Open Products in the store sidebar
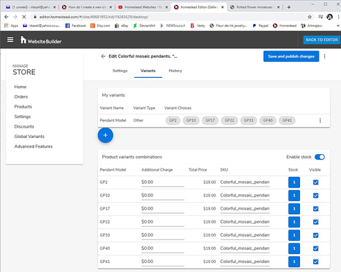Image resolution: width=341 pixels, height=272 pixels. click(x=23, y=107)
